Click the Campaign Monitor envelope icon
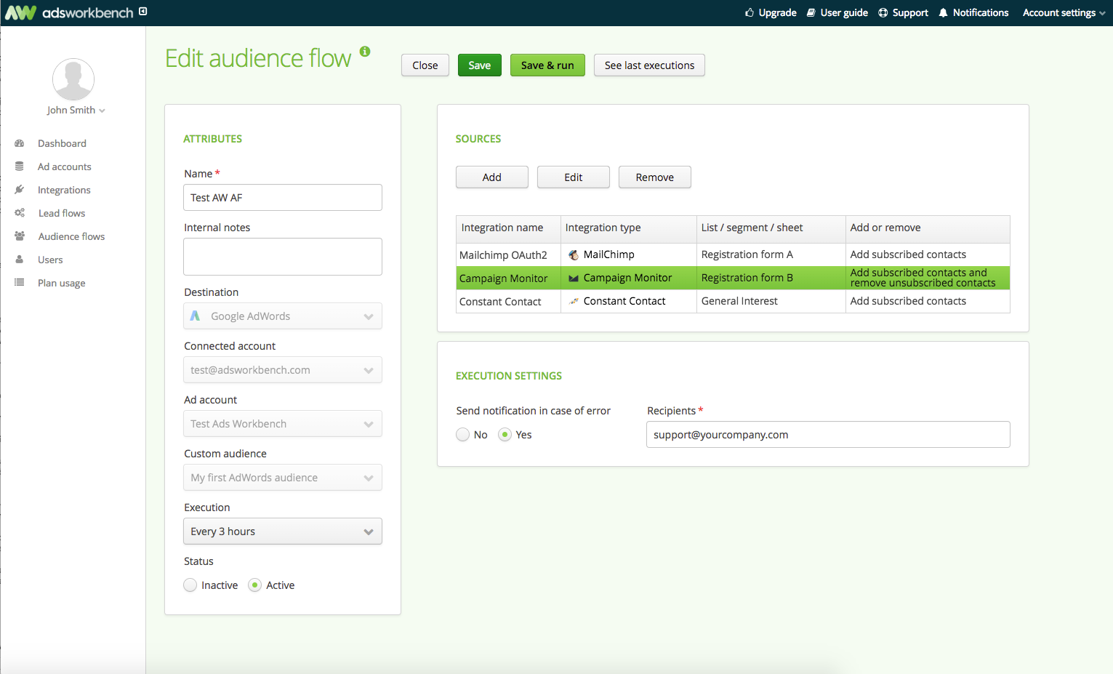 pos(574,278)
